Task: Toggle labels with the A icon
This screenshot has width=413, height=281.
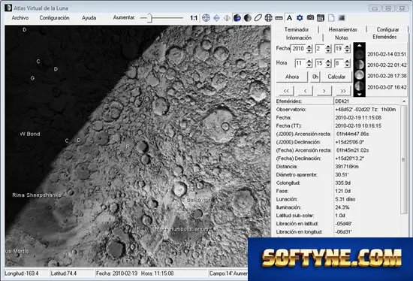Action: [289, 18]
